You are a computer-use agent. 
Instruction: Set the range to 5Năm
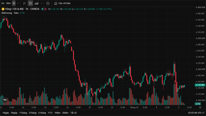[x=65, y=113]
